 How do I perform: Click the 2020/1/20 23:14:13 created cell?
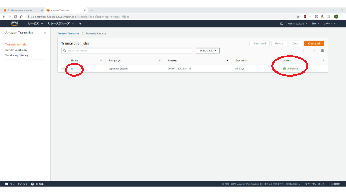tap(179, 69)
